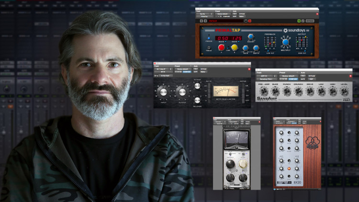This screenshot has width=359, height=202.
Task: Select the GR meter button on BF76
Action: 243,86
